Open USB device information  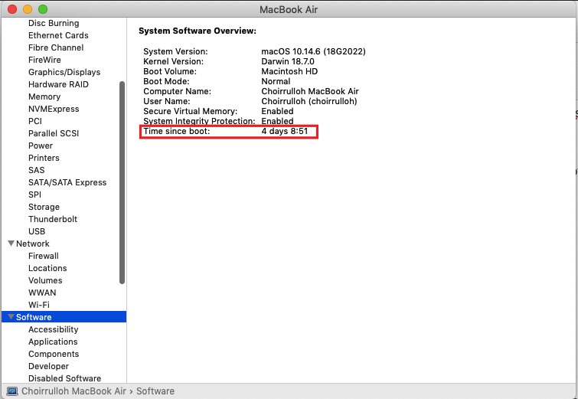point(37,231)
